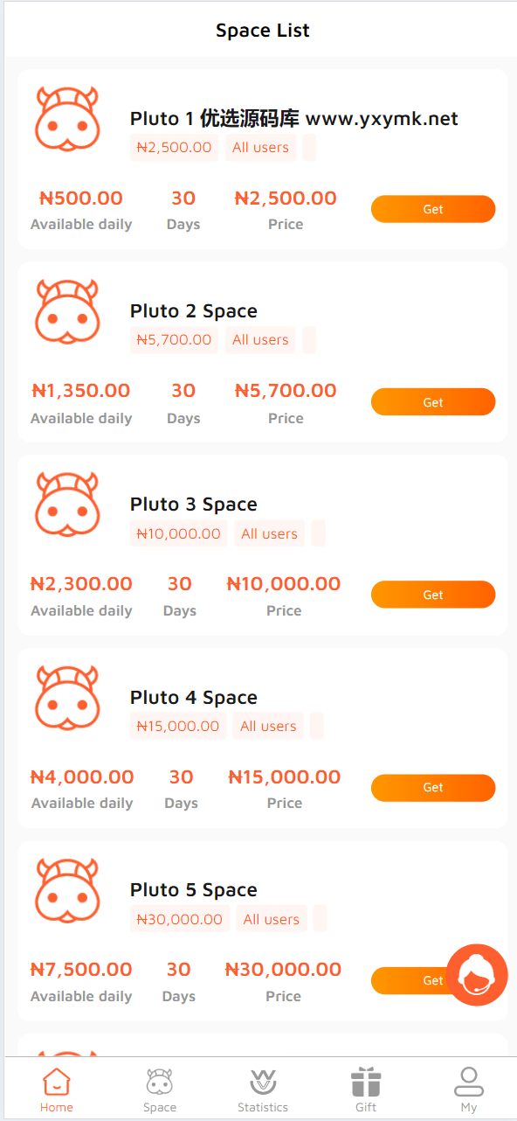The height and width of the screenshot is (1121, 517).
Task: Click the ₦5,700.00 tag under Pluto 2
Action: (174, 340)
